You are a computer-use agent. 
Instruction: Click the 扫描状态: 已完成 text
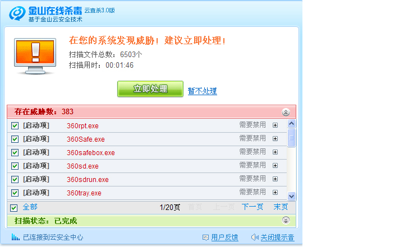[x=46, y=221]
